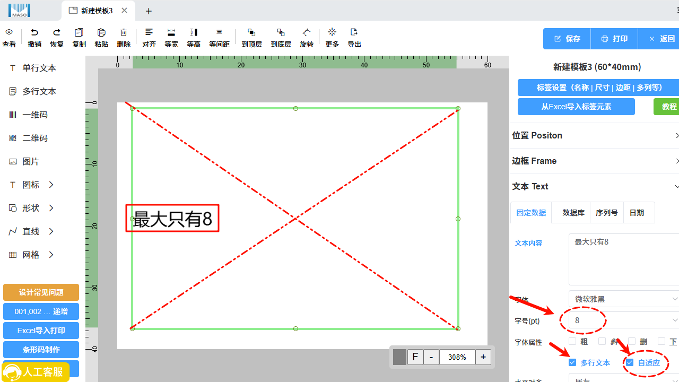Apply 等高 equal height tool
This screenshot has height=382, width=679.
pyautogui.click(x=194, y=32)
